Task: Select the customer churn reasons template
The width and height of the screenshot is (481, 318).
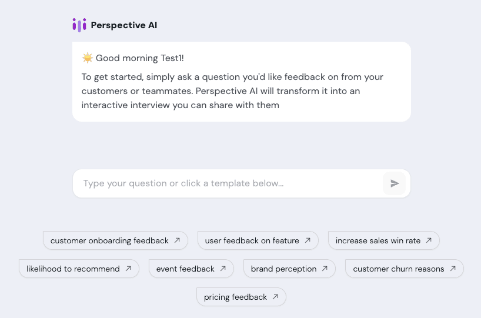Action: pyautogui.click(x=398, y=269)
